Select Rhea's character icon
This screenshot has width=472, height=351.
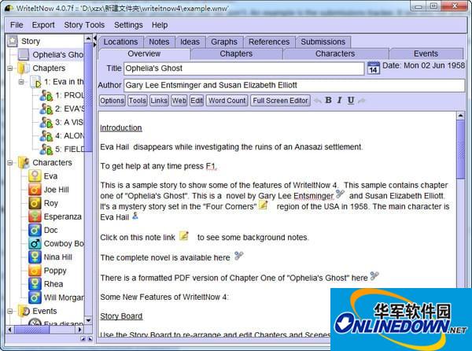point(35,284)
